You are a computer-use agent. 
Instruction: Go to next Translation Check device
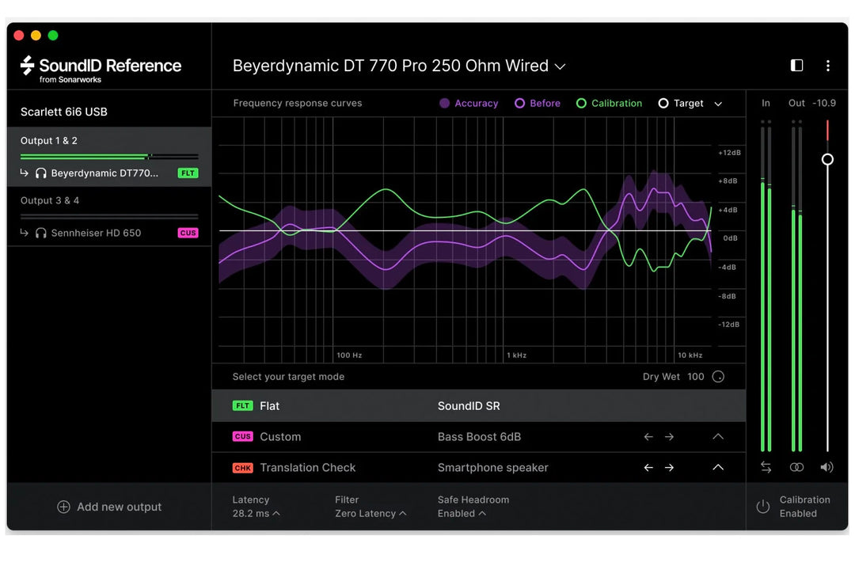click(669, 467)
